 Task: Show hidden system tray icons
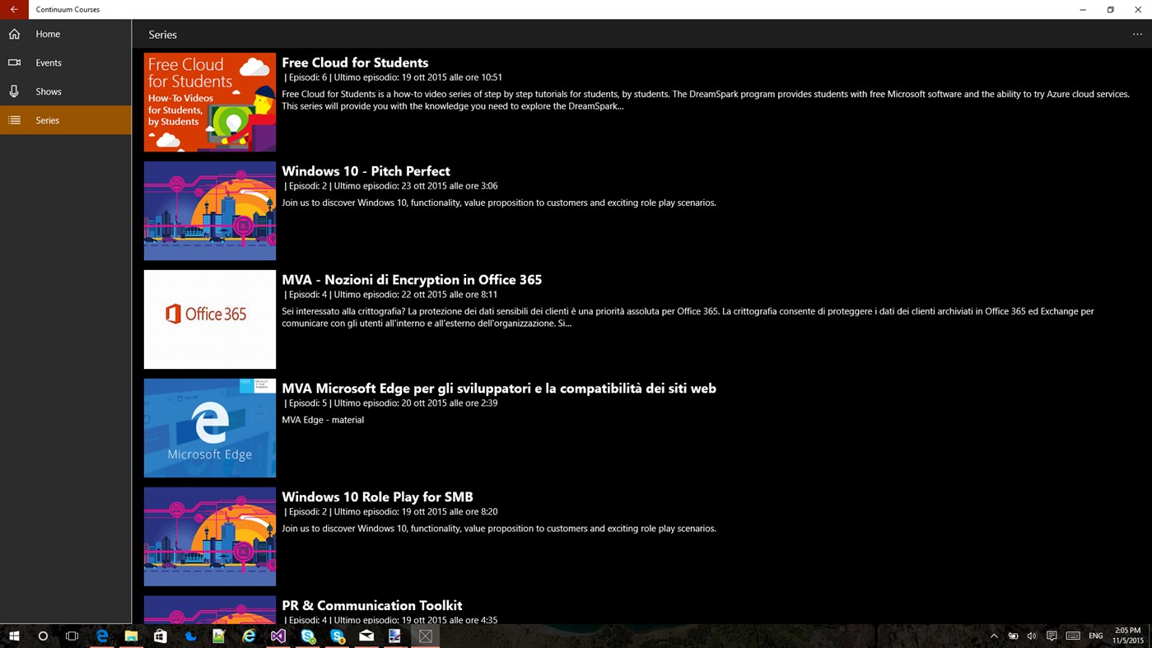click(x=994, y=636)
